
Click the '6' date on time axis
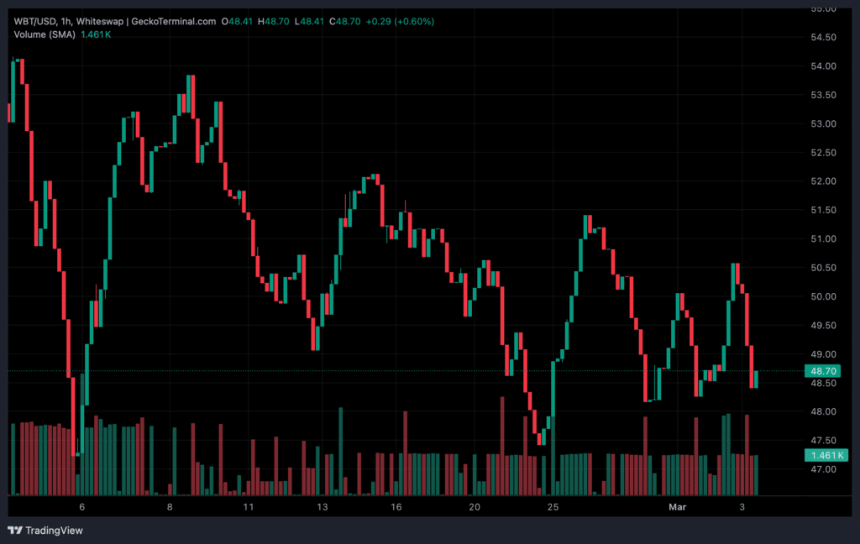click(x=81, y=508)
